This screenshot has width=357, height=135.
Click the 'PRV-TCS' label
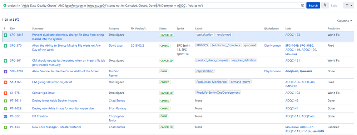pos(202,45)
